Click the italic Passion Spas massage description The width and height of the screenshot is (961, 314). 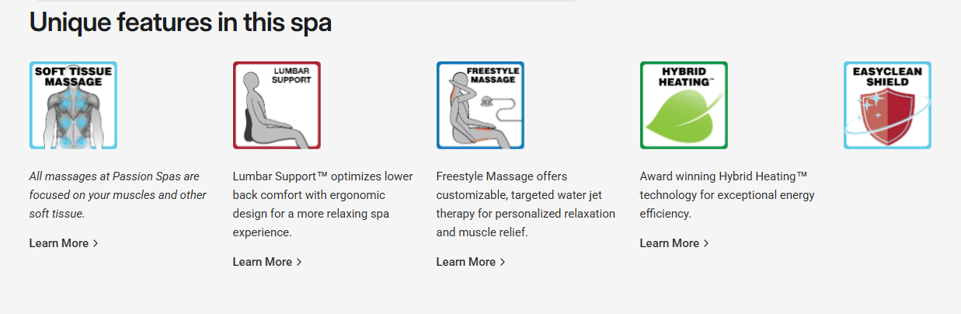coord(118,195)
